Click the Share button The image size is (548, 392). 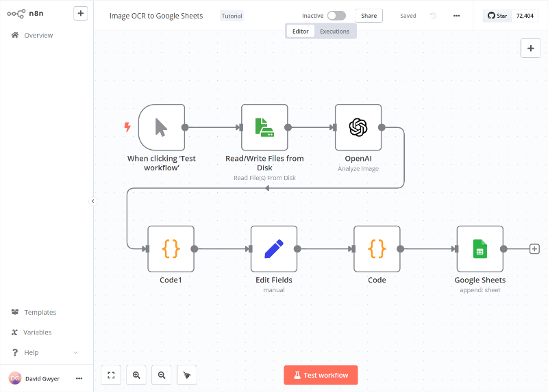tap(369, 16)
